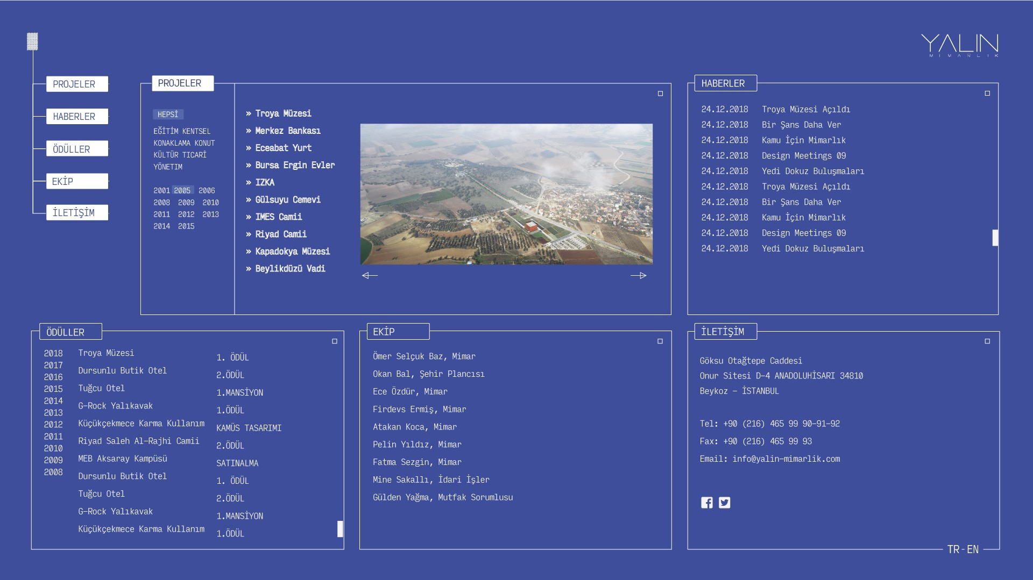Expand the Merkez Bankası project entry

tap(287, 131)
